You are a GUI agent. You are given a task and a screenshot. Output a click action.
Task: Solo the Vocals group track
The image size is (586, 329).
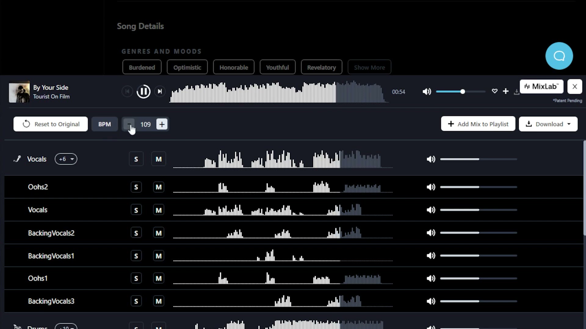(136, 159)
